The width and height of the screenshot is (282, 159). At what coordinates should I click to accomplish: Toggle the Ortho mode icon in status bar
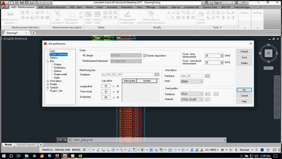point(109,150)
